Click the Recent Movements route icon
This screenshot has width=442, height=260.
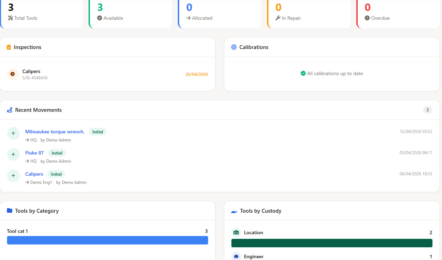pyautogui.click(x=10, y=110)
